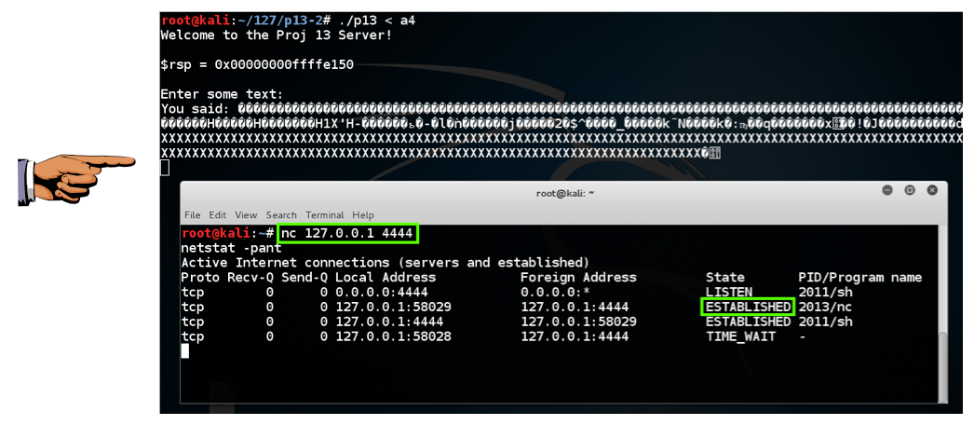Click foreign address '127.0.0.1:58029'
974x425 pixels.
[578, 322]
